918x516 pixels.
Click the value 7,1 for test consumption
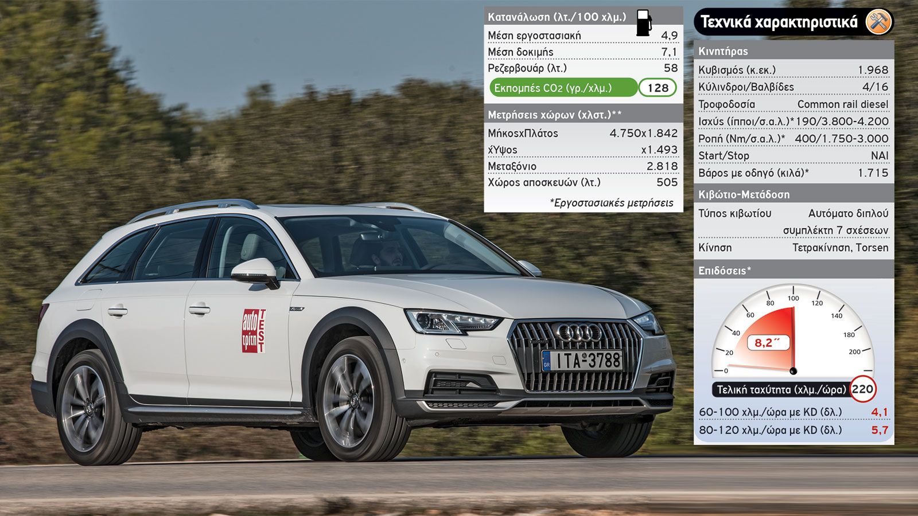(x=669, y=52)
